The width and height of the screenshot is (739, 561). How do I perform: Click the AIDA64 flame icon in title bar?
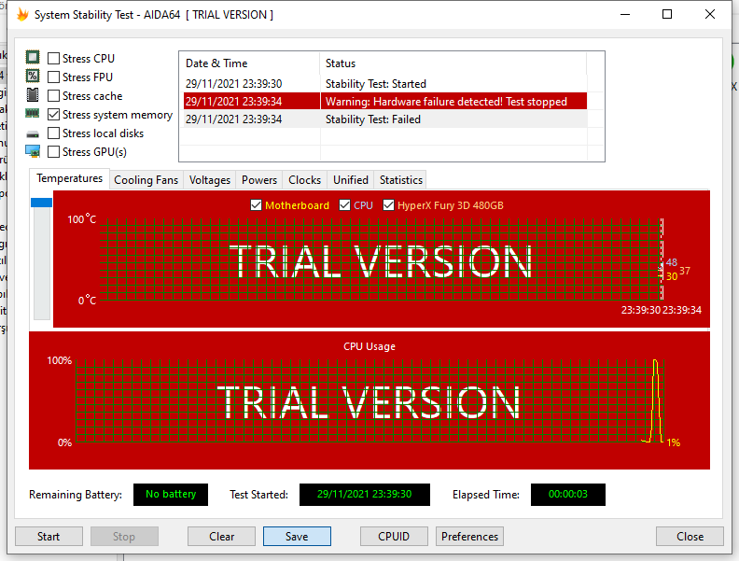coord(22,15)
